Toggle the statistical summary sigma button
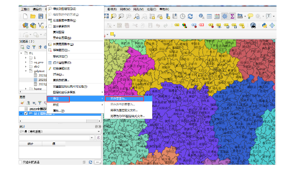 232,17
